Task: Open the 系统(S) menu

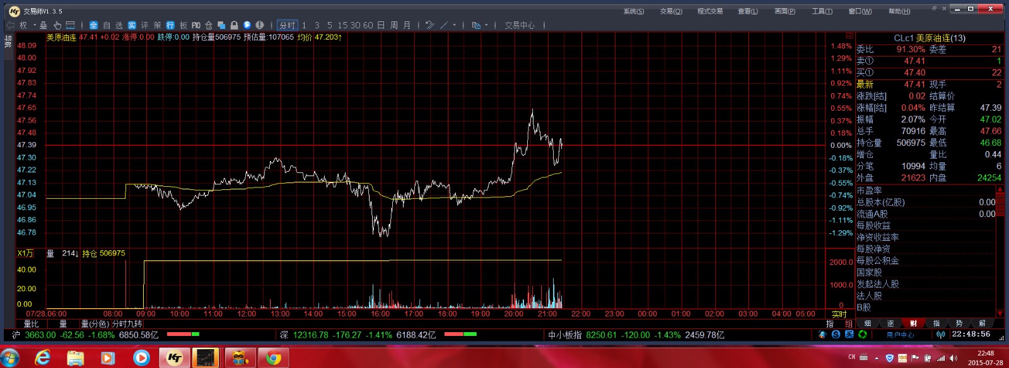Action: pyautogui.click(x=633, y=11)
